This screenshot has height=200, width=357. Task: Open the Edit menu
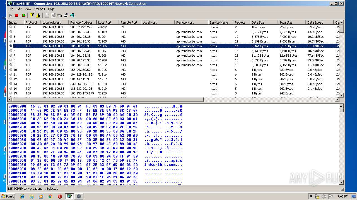[x=19, y=9]
